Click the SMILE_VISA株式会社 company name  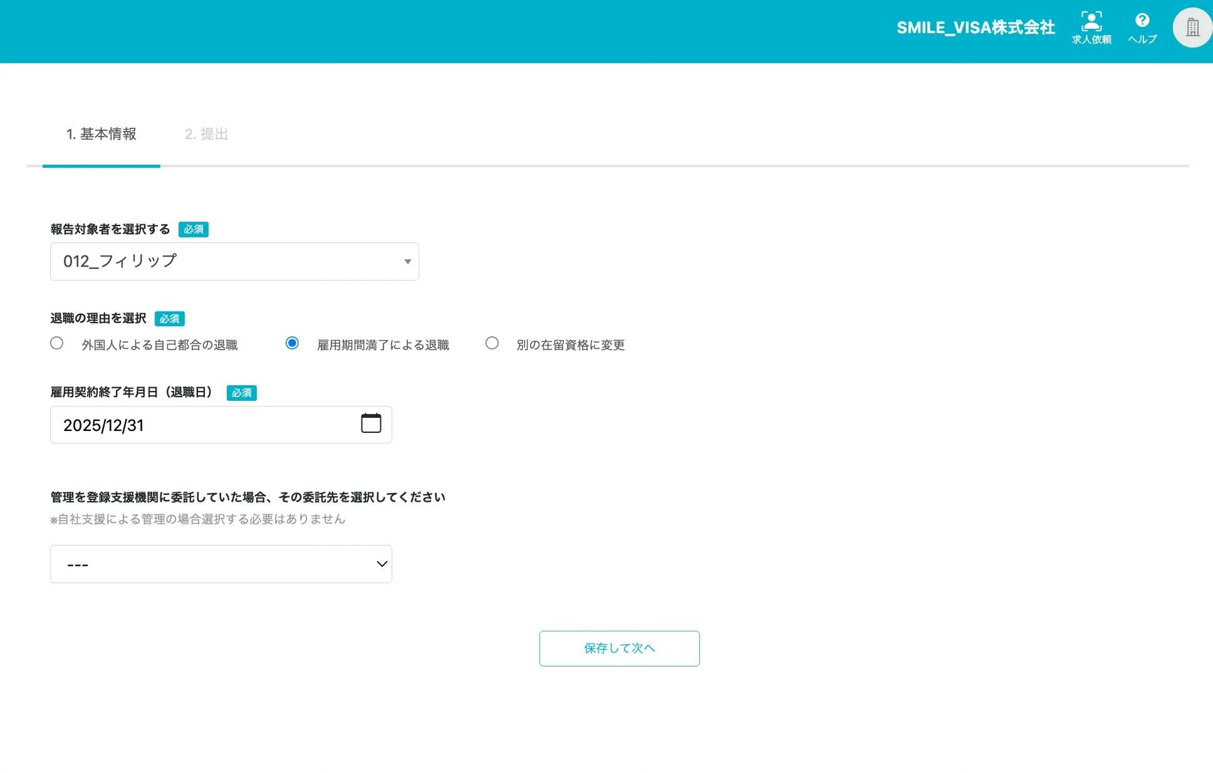(x=976, y=28)
